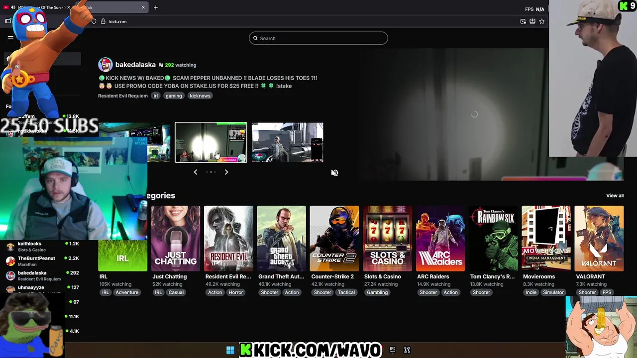Click TheBurntPeanut avatar in the sidebar
Screen dimensions: 637x358
click(x=10, y=261)
